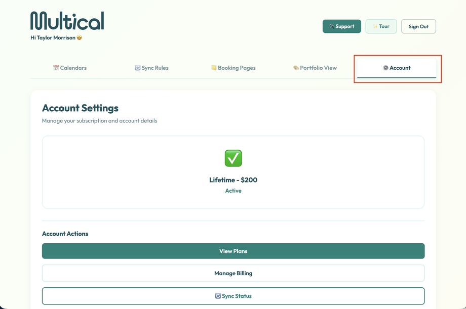Screen dimensions: 466x309
Task: Click the 'Lifetime - $200' plan text
Action: click(x=234, y=180)
